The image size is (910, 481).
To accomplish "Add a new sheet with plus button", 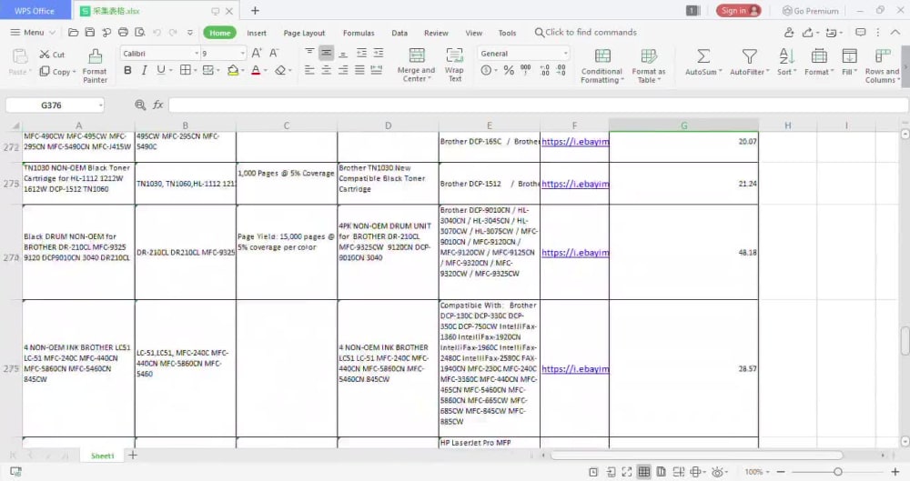I will click(x=133, y=456).
